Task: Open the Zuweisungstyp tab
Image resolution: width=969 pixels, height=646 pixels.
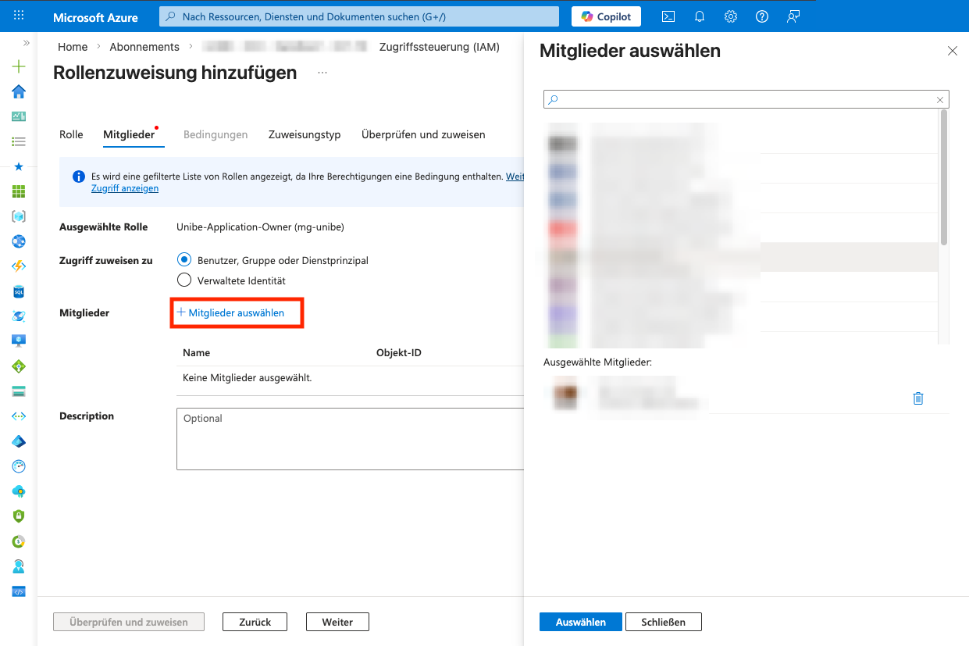Action: pyautogui.click(x=305, y=134)
